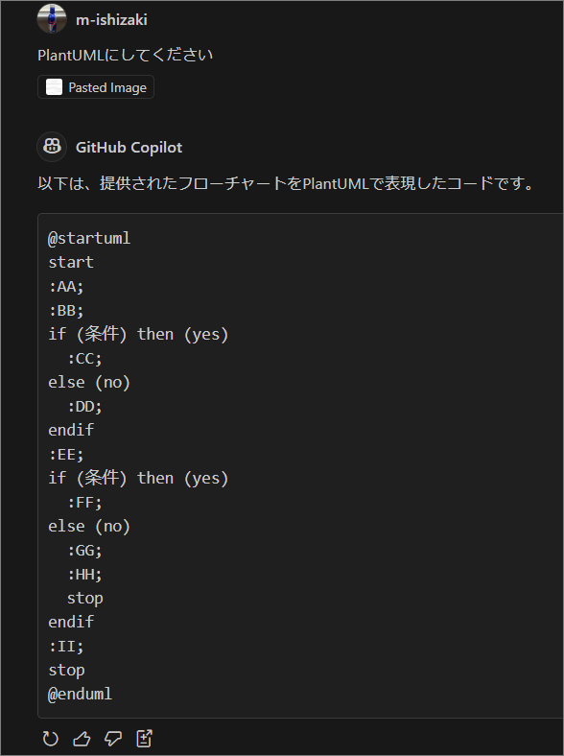This screenshot has height=756, width=564.
Task: Click the Pasted Image file icon
Action: tap(54, 87)
